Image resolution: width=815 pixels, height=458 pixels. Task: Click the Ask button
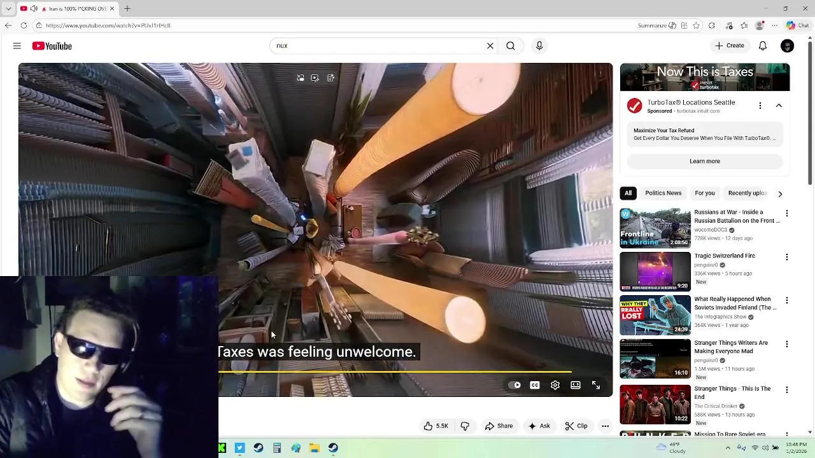(539, 426)
